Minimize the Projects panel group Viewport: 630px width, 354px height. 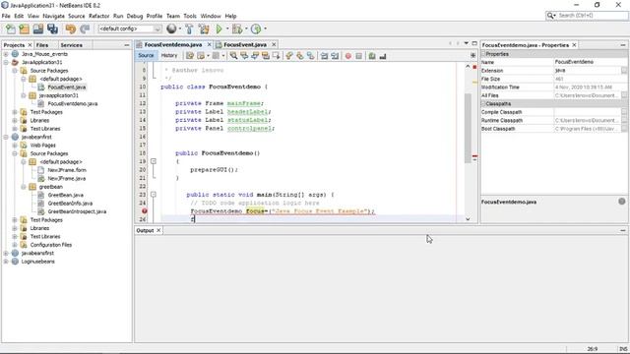coord(127,45)
